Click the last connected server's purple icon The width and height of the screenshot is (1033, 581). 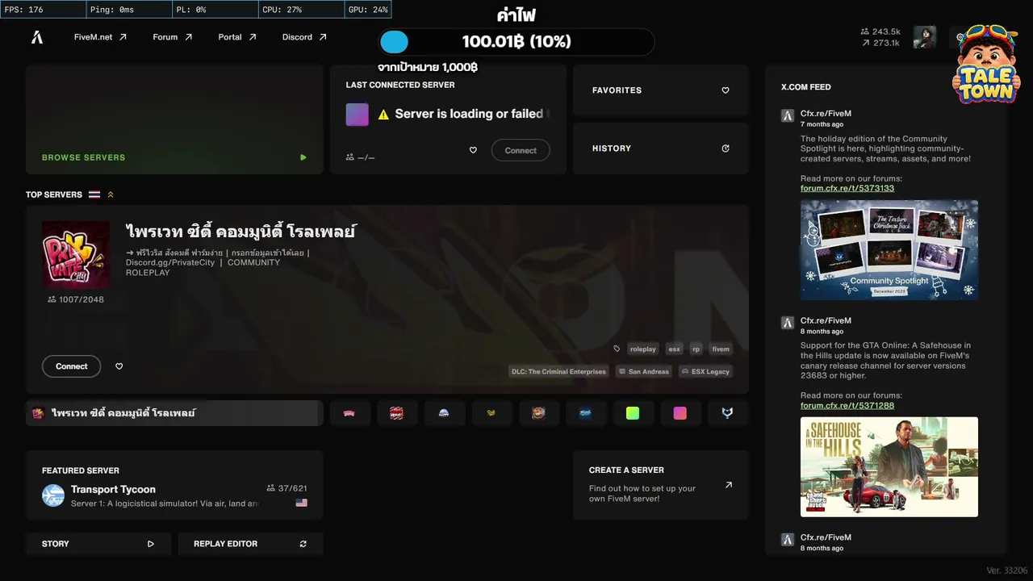pos(358,115)
